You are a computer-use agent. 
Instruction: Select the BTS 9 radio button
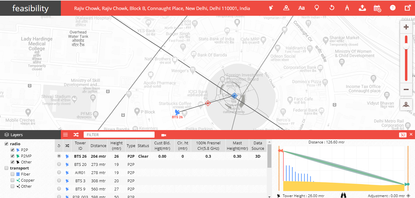click(59, 189)
